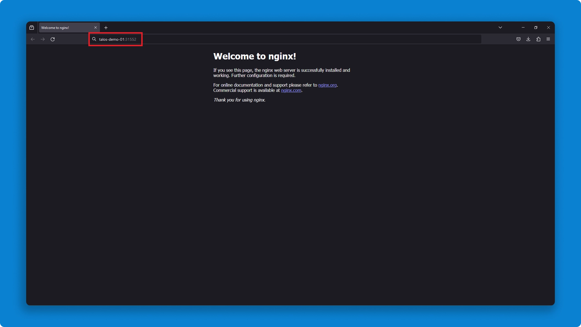Click the forward navigation arrow

point(43,39)
